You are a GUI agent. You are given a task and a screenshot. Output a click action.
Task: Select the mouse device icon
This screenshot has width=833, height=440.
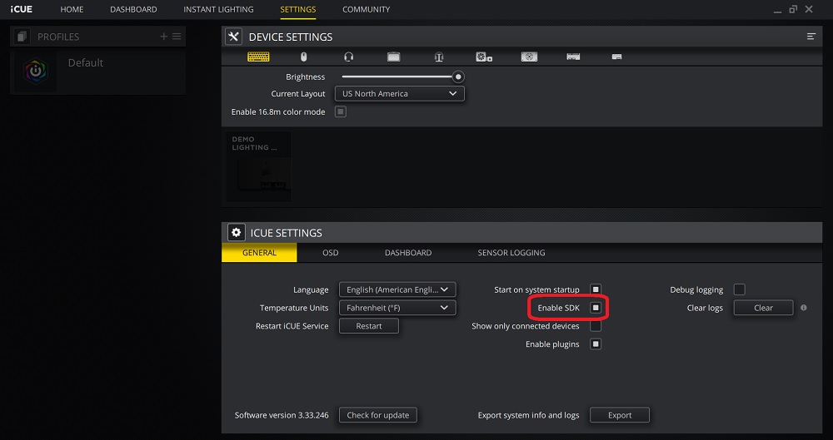tap(303, 57)
